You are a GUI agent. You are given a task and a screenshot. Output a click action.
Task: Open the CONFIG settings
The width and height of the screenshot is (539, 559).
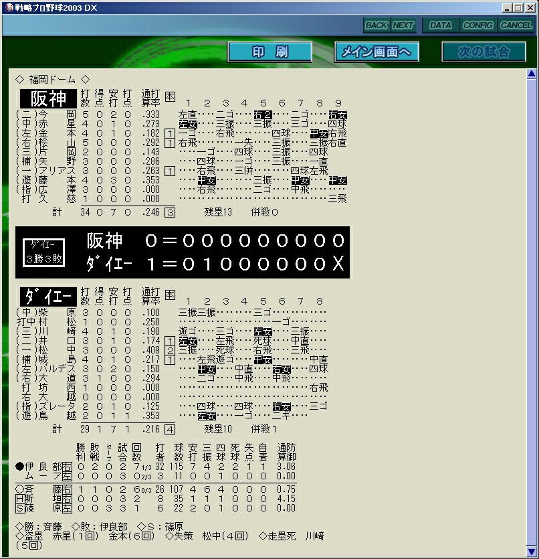(477, 25)
